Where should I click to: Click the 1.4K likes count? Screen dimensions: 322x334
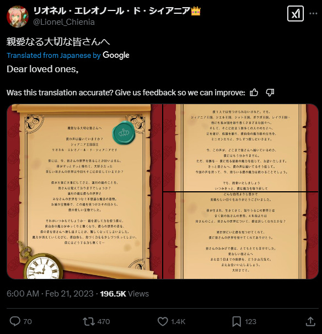pyautogui.click(x=178, y=322)
